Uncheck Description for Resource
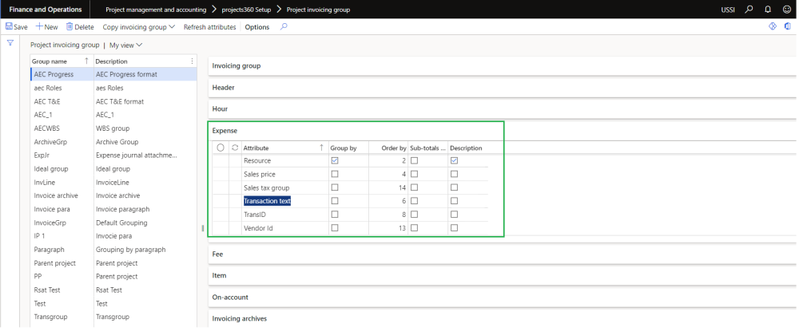The width and height of the screenshot is (799, 335). click(454, 160)
